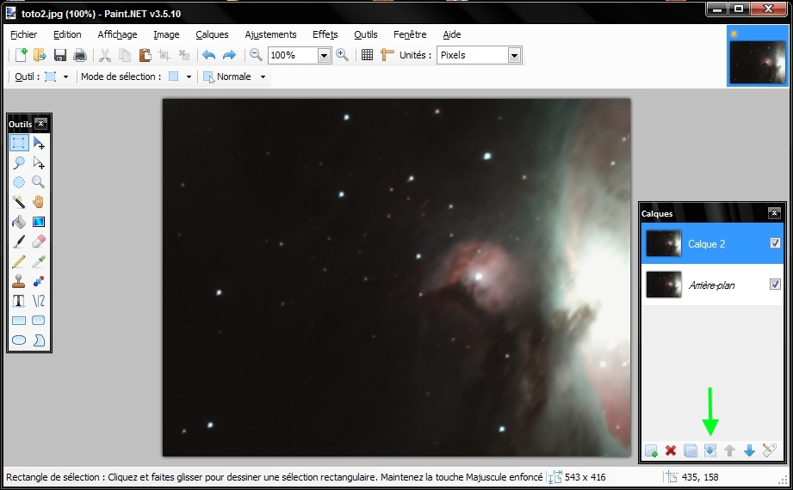Click the Copy toolbar icon

124,54
